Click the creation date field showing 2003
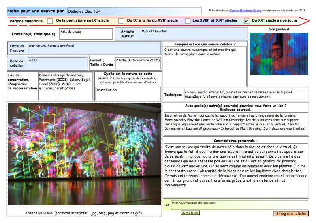This screenshot has height=223, width=316. [57, 63]
